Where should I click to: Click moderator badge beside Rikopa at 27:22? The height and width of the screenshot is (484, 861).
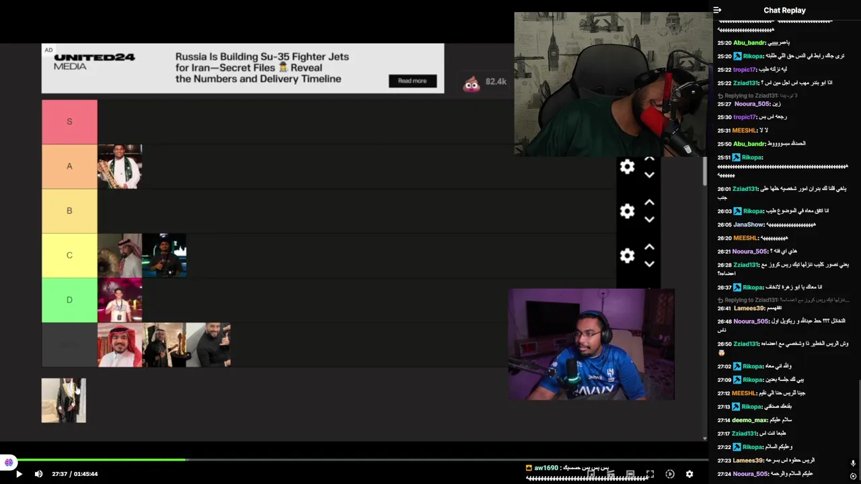point(737,447)
